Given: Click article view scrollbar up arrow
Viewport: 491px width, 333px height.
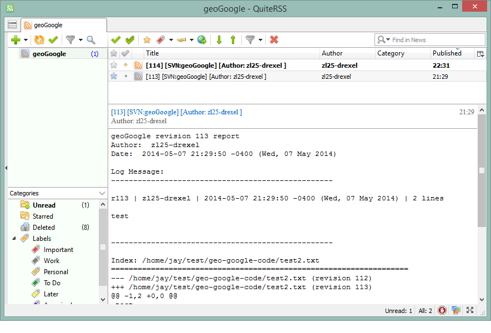Looking at the screenshot, I should click(x=482, y=110).
